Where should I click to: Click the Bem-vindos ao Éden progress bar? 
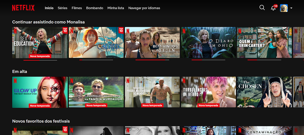tap(152, 60)
